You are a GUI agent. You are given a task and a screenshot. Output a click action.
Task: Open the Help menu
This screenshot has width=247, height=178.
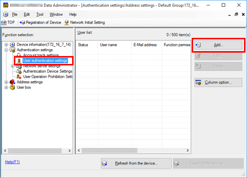coord(73,14)
